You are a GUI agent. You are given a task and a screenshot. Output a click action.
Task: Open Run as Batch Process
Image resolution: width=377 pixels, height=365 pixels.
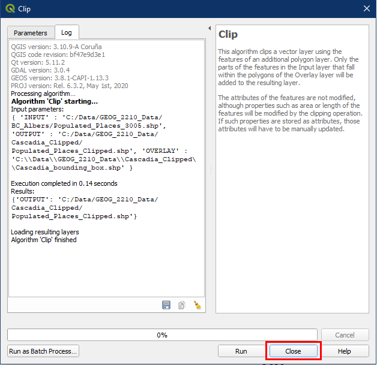(43, 351)
